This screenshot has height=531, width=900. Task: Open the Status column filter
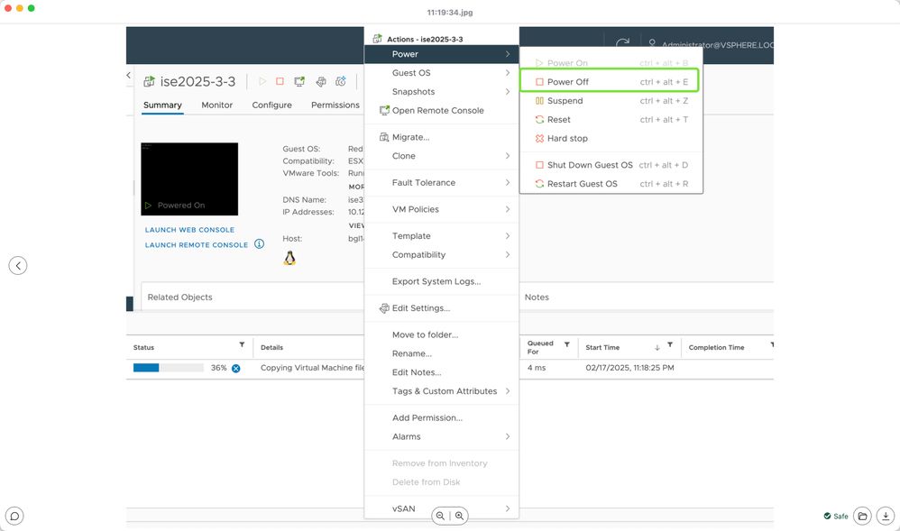tap(242, 345)
